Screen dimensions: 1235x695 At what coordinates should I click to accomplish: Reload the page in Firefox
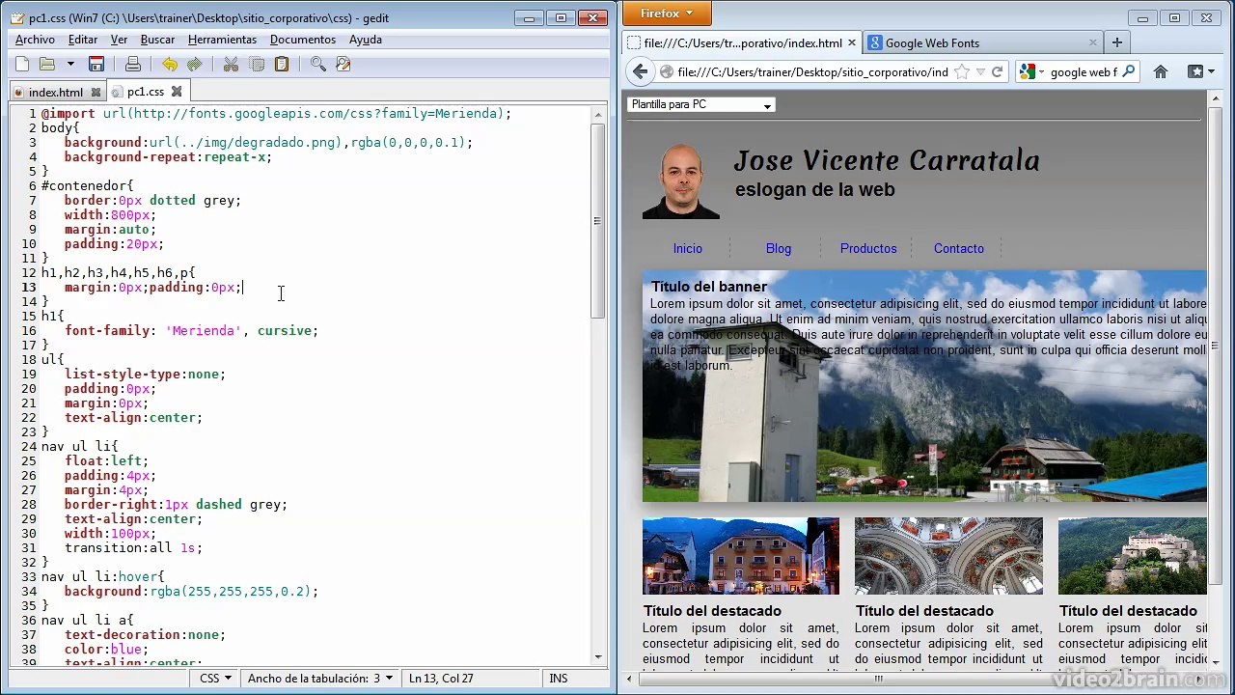pyautogui.click(x=998, y=72)
